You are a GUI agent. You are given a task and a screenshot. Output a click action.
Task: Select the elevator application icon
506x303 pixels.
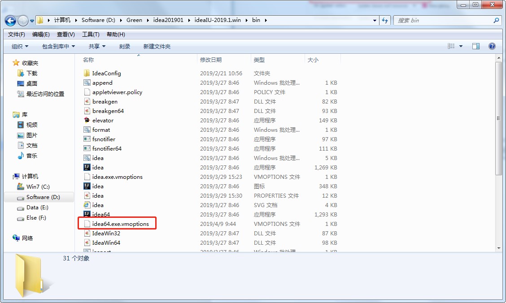pos(87,120)
